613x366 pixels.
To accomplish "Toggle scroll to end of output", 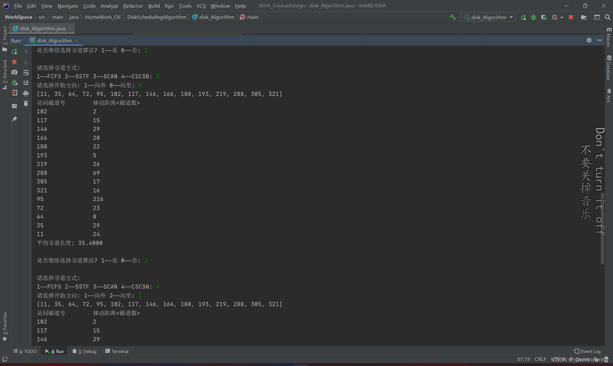I will tap(26, 83).
